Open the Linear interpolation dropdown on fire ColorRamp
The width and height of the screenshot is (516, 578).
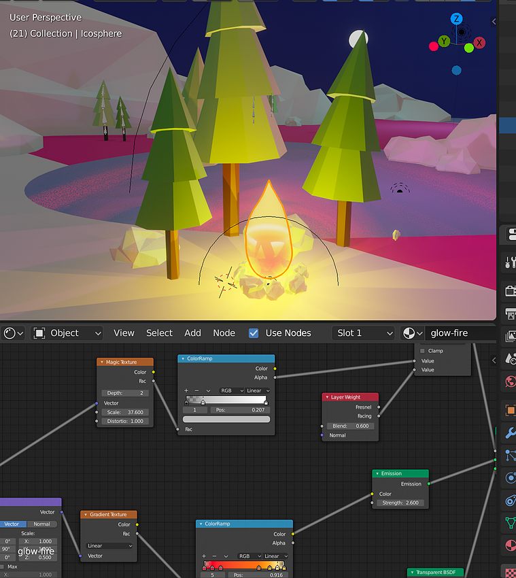tap(276, 556)
